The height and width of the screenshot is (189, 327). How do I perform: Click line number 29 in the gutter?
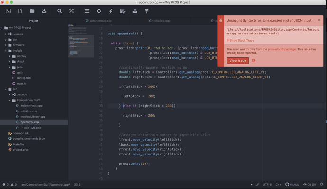point(101,86)
